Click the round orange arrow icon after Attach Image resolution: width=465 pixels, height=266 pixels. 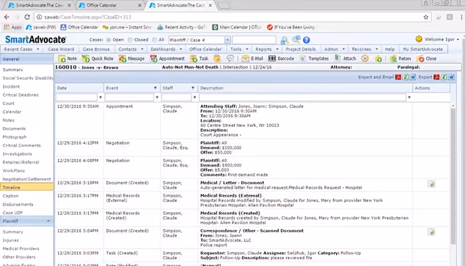point(365,59)
